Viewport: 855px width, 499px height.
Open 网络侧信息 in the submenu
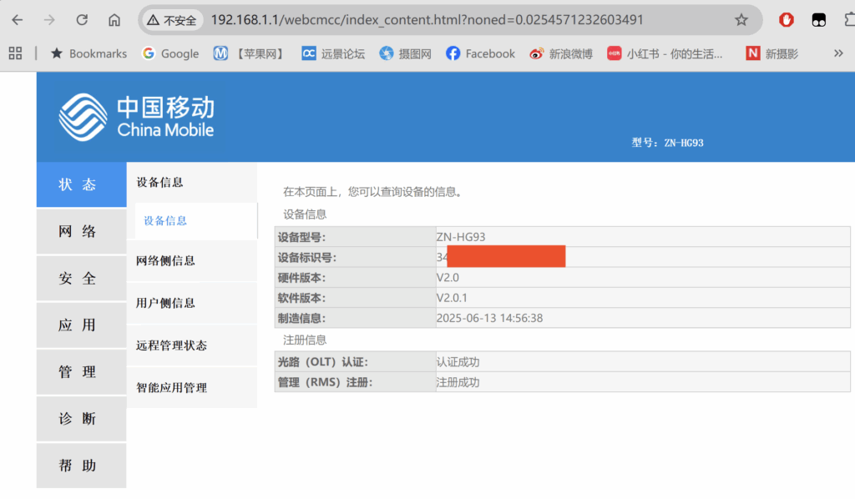pyautogui.click(x=166, y=261)
